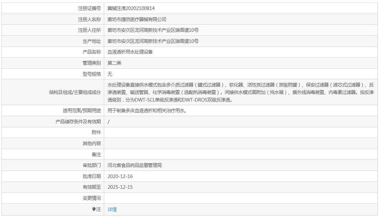Open the 详情 link

point(112,209)
